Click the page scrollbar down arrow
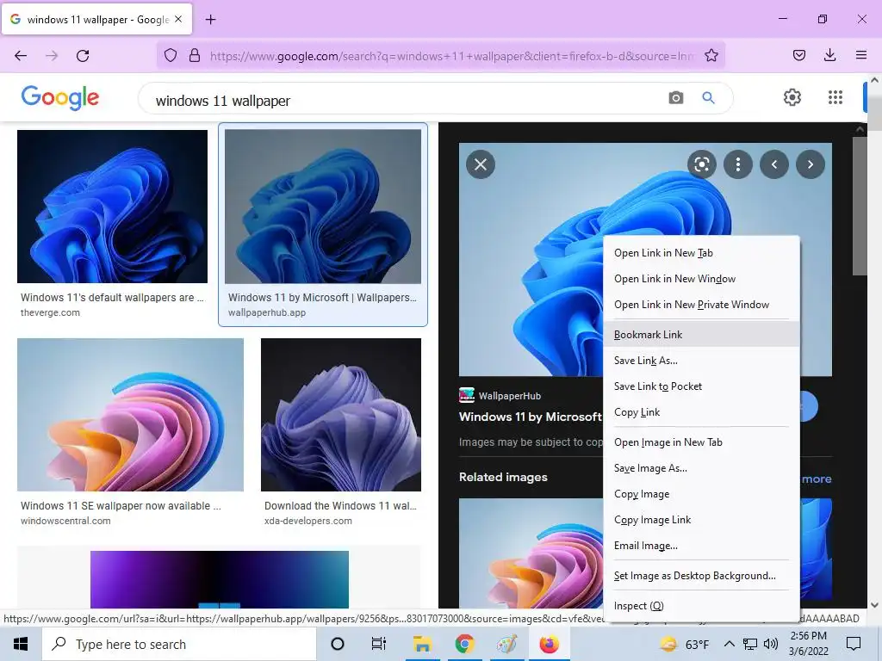This screenshot has height=661, width=882. (874, 605)
